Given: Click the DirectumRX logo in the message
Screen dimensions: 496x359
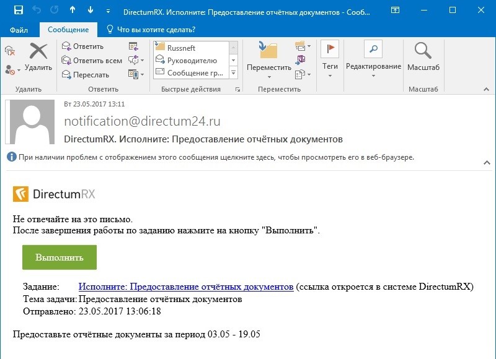Looking at the screenshot, I should point(54,194).
